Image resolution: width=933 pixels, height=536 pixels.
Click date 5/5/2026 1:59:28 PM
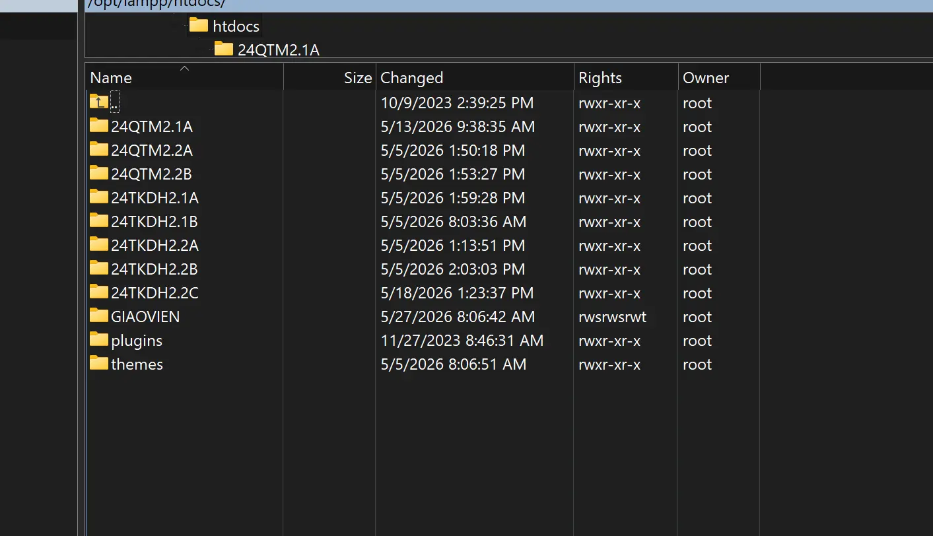(x=453, y=198)
